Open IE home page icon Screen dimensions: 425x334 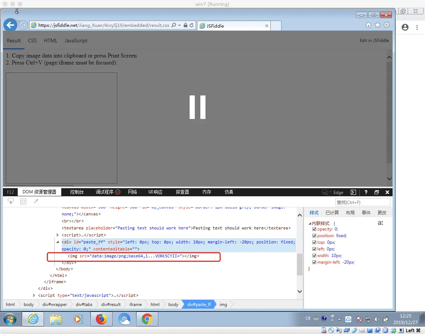[368, 25]
